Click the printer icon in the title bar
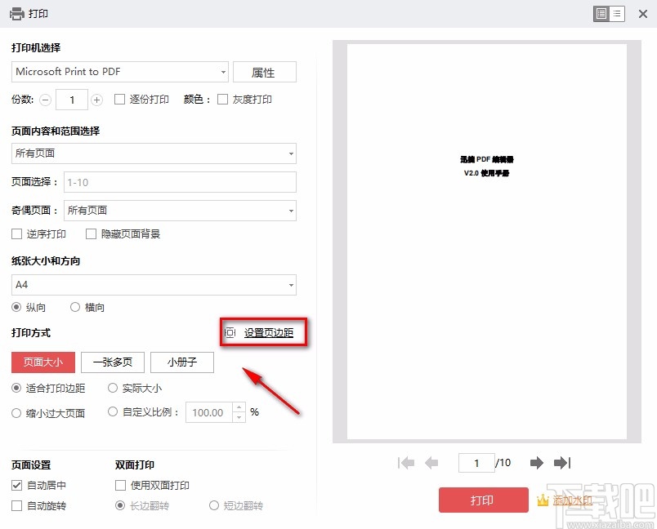 (x=16, y=13)
